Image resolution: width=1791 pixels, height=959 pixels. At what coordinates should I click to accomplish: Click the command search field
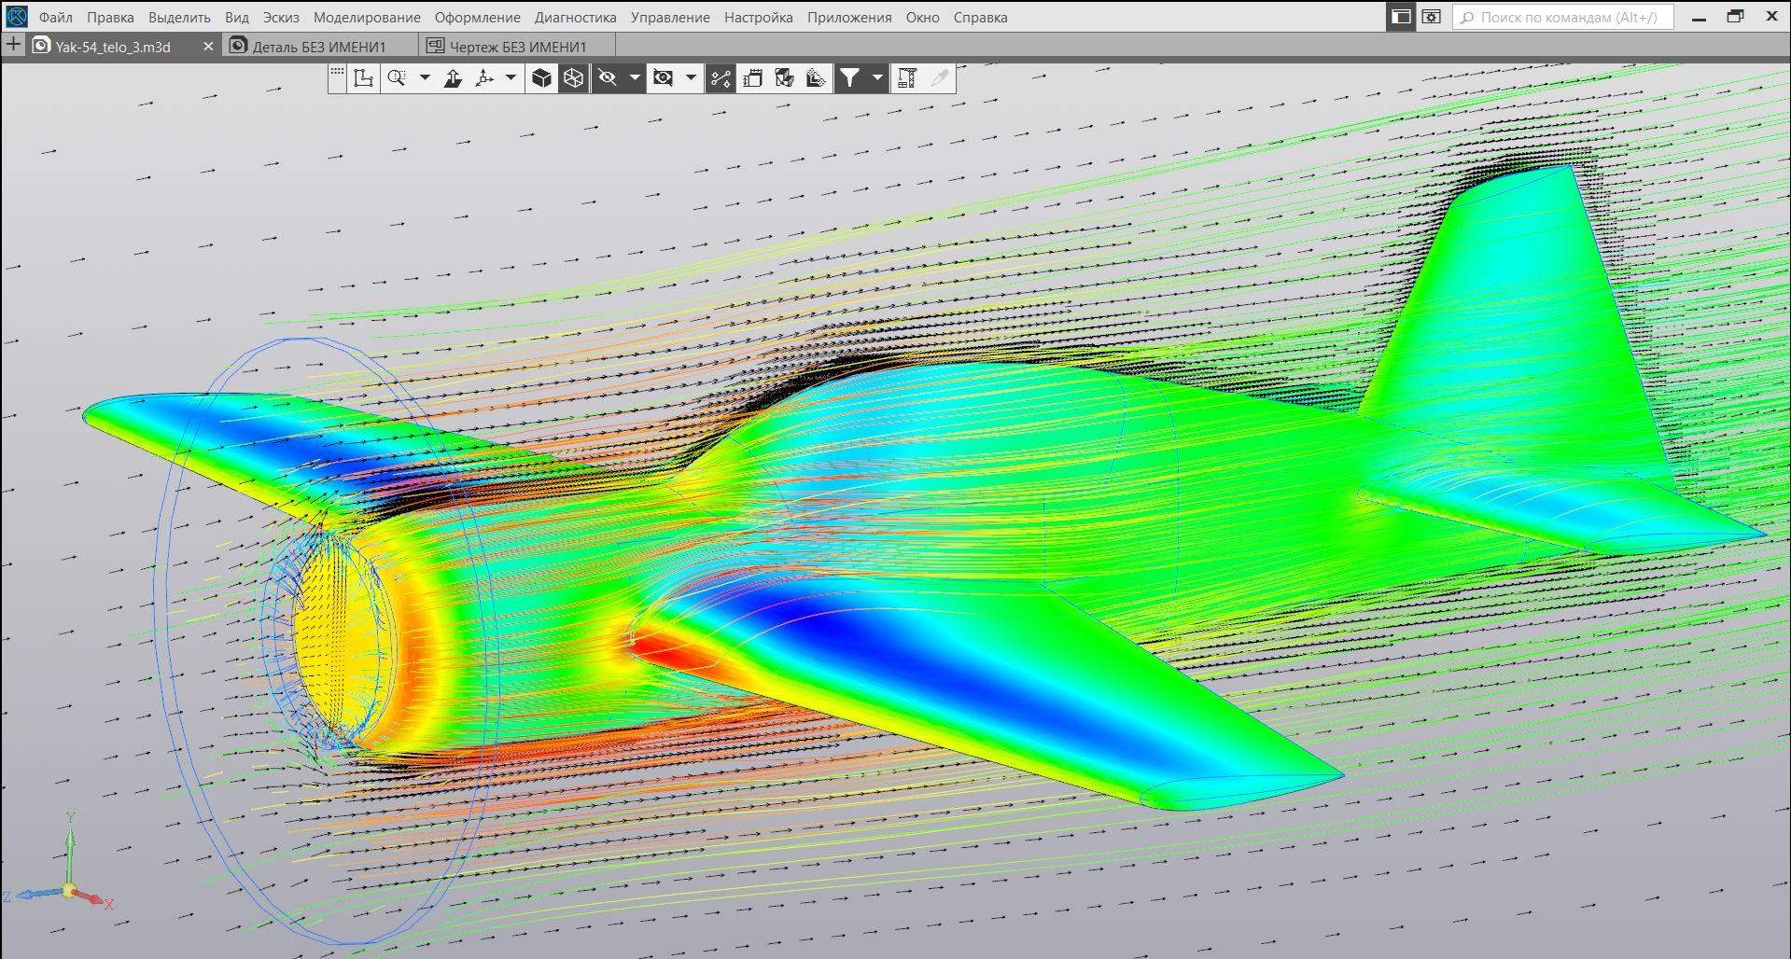1561,17
